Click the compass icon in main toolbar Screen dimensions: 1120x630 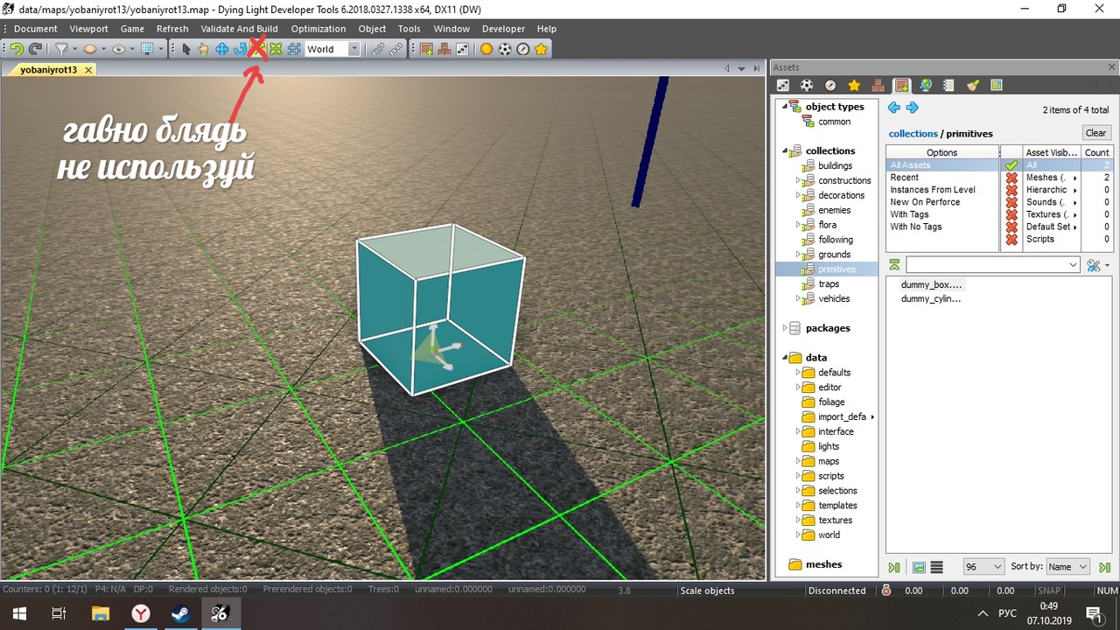[523, 50]
